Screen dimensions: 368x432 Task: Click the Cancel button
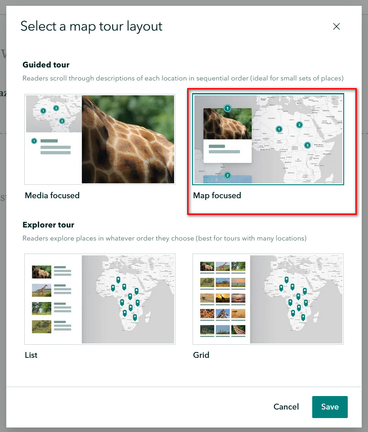click(286, 407)
